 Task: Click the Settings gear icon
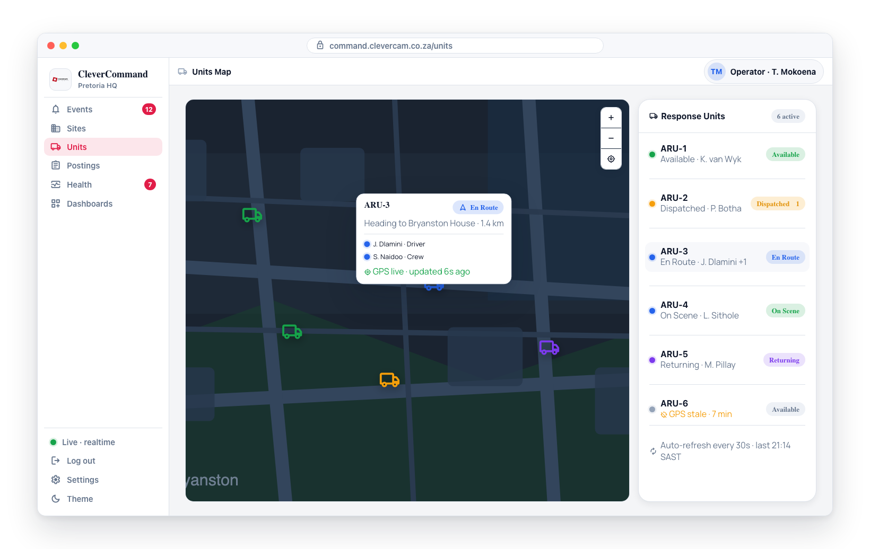pyautogui.click(x=56, y=480)
